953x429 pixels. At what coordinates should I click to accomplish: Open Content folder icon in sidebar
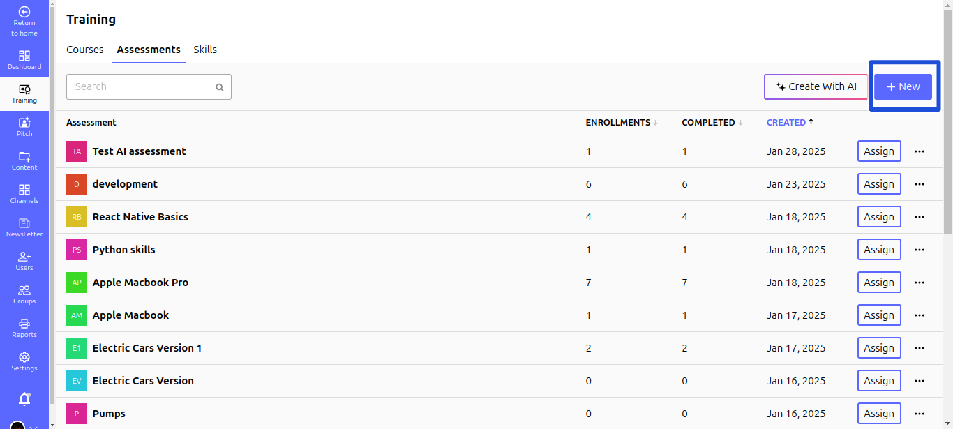click(24, 156)
